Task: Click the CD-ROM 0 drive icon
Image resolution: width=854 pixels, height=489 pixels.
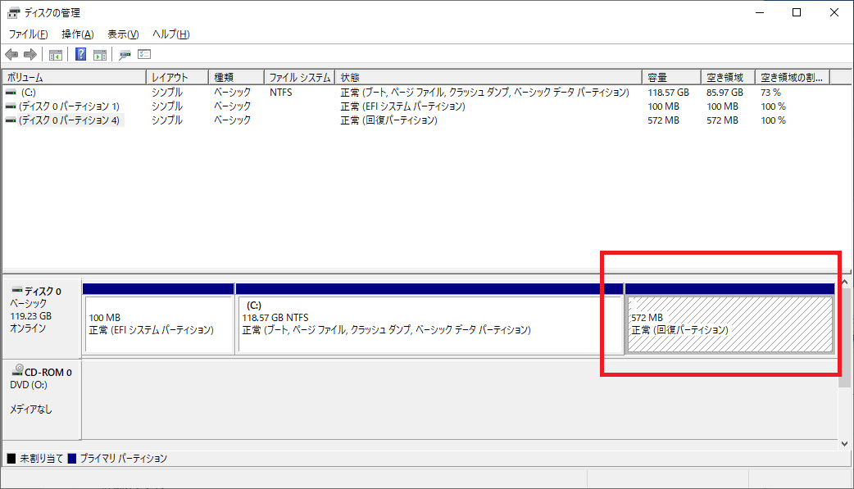Action: [17, 371]
